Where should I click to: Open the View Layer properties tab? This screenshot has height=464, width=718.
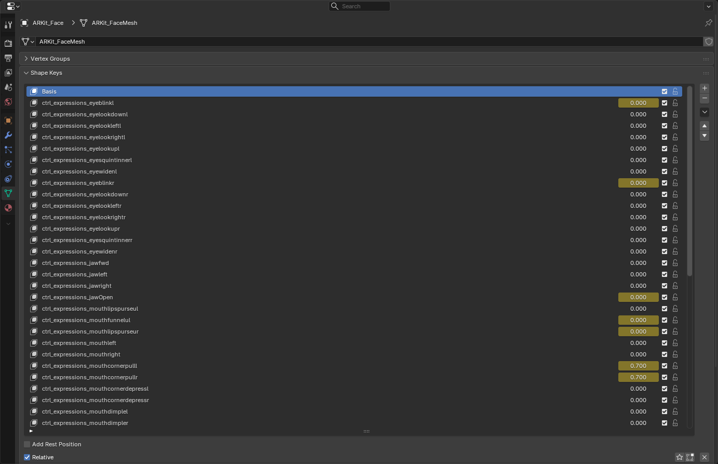[8, 73]
